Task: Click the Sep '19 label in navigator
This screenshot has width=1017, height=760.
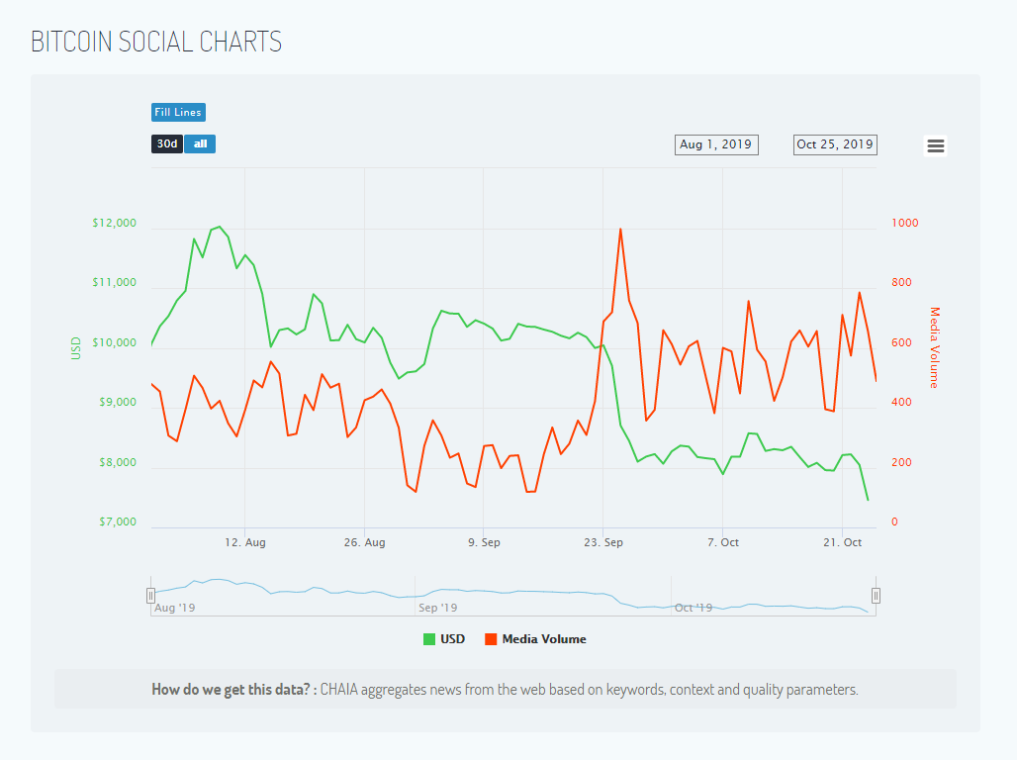Action: [438, 608]
